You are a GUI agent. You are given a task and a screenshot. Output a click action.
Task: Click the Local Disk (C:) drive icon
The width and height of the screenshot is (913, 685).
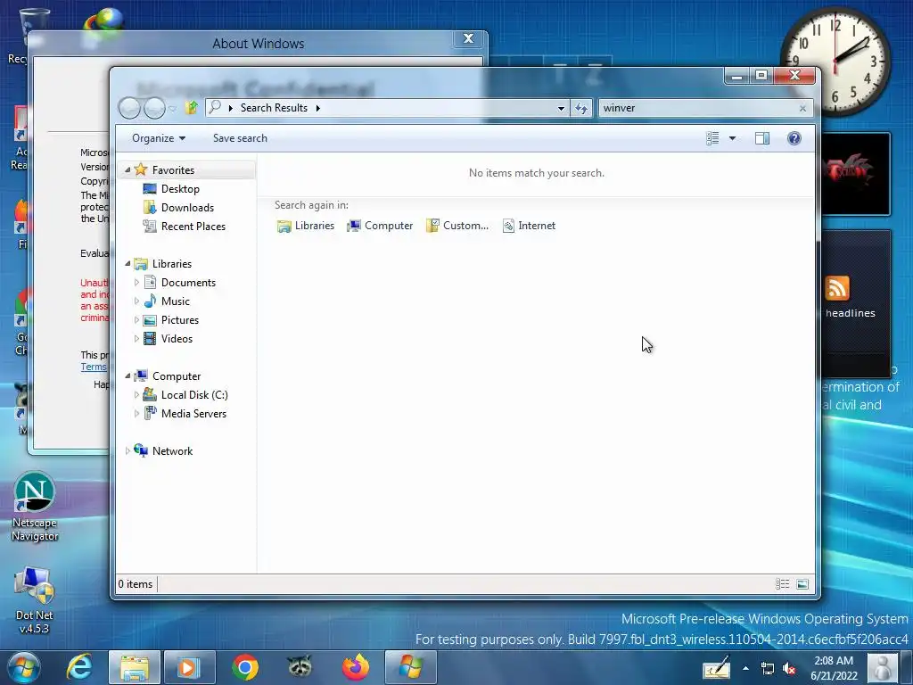tap(150, 394)
